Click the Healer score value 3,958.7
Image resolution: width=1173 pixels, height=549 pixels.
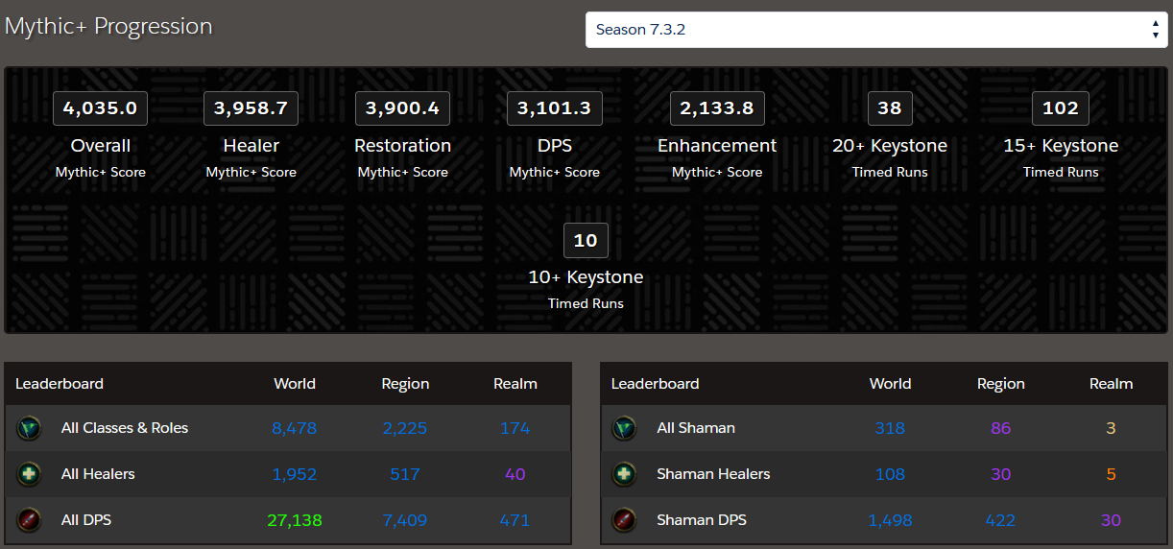pos(251,108)
